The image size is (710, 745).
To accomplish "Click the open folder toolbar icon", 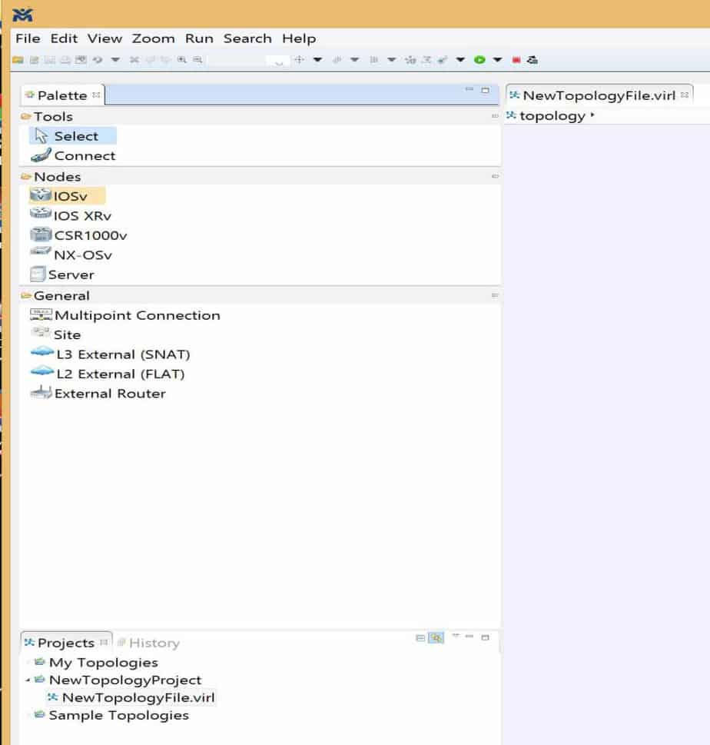I will coord(18,60).
